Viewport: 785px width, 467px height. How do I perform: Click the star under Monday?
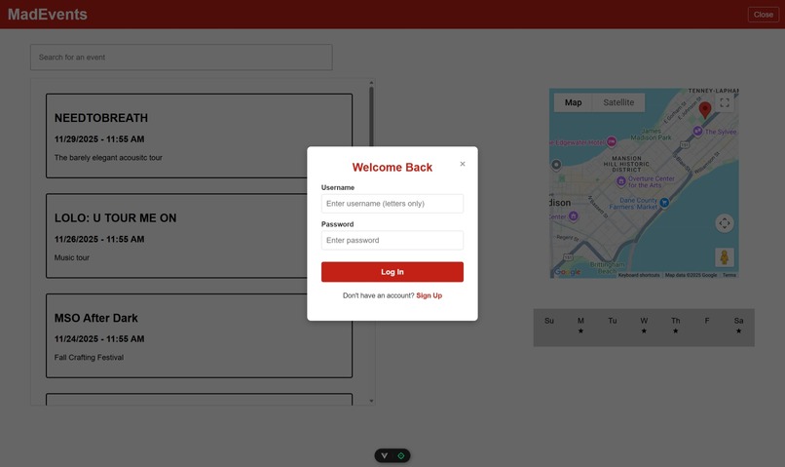click(580, 331)
